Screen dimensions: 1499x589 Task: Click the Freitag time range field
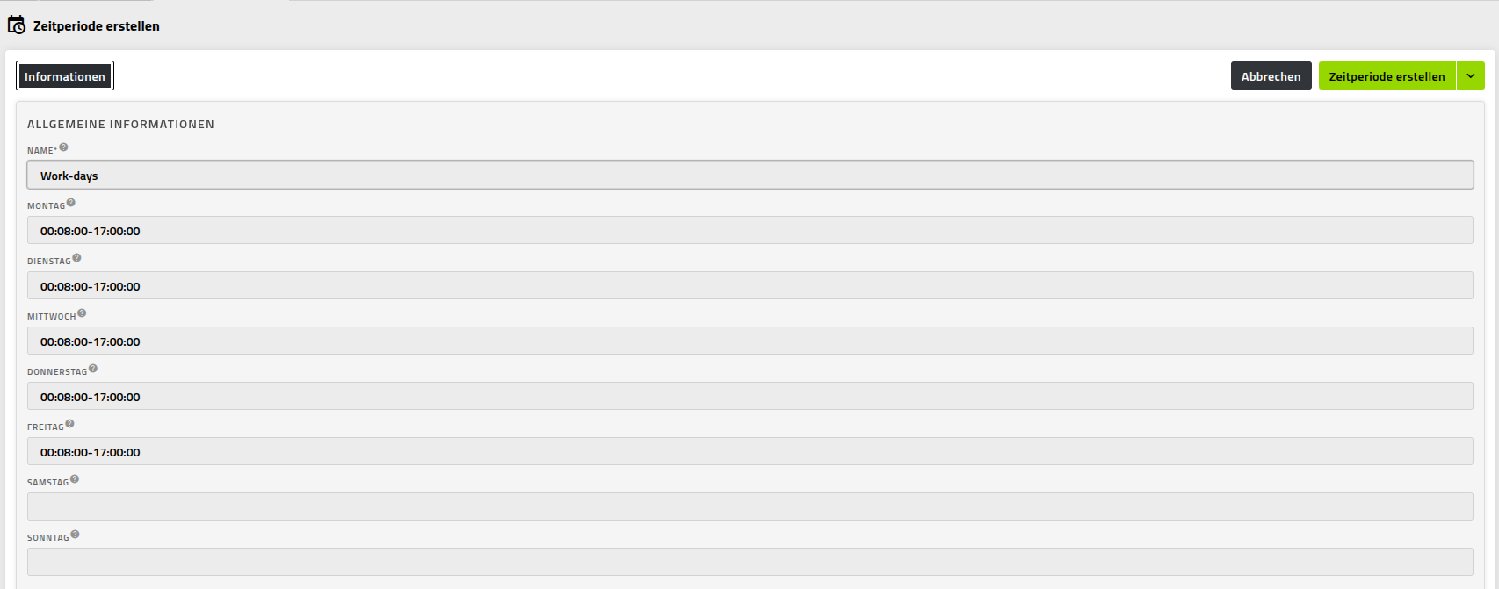coord(749,452)
